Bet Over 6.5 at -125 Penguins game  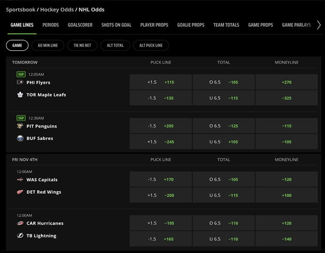[224, 126]
